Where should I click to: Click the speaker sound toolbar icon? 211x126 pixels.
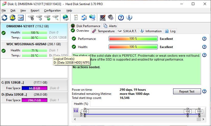(111, 18)
